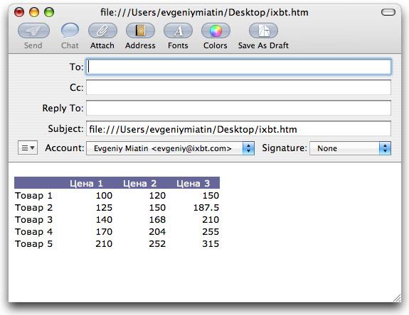This screenshot has width=409, height=315.
Task: Select the 'Товар 5' row label
Action: coord(34,244)
